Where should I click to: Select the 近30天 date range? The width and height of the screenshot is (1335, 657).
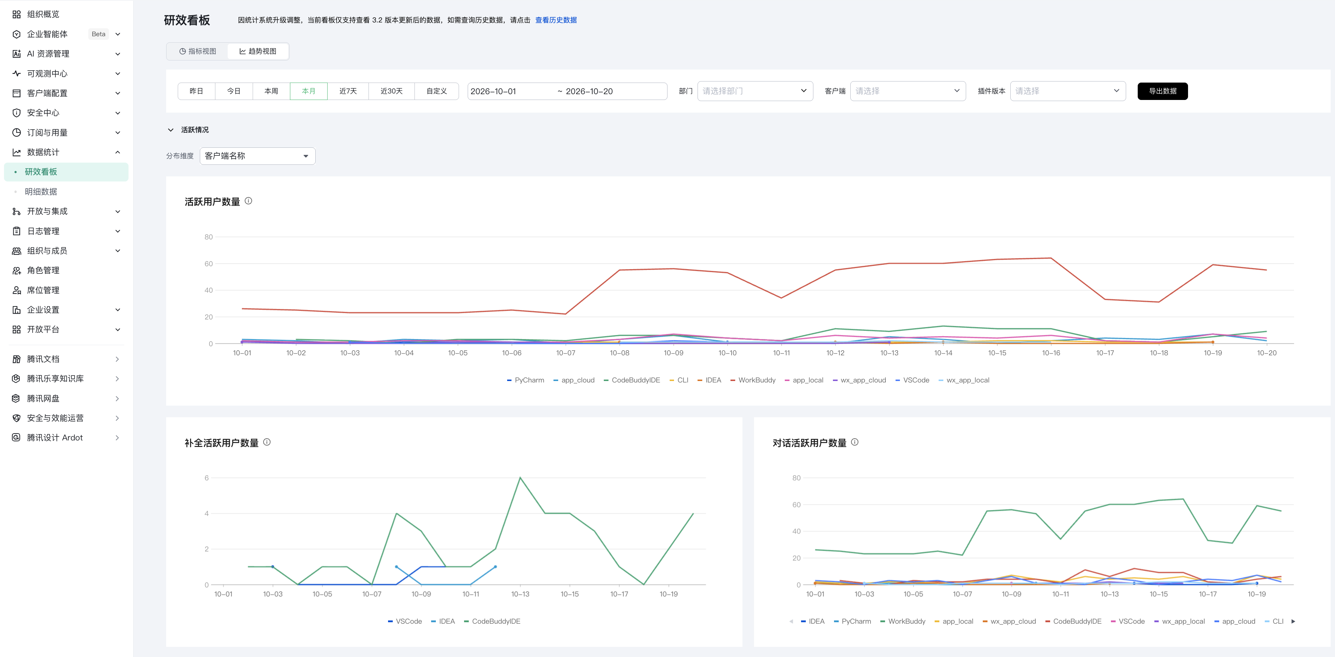click(x=391, y=91)
